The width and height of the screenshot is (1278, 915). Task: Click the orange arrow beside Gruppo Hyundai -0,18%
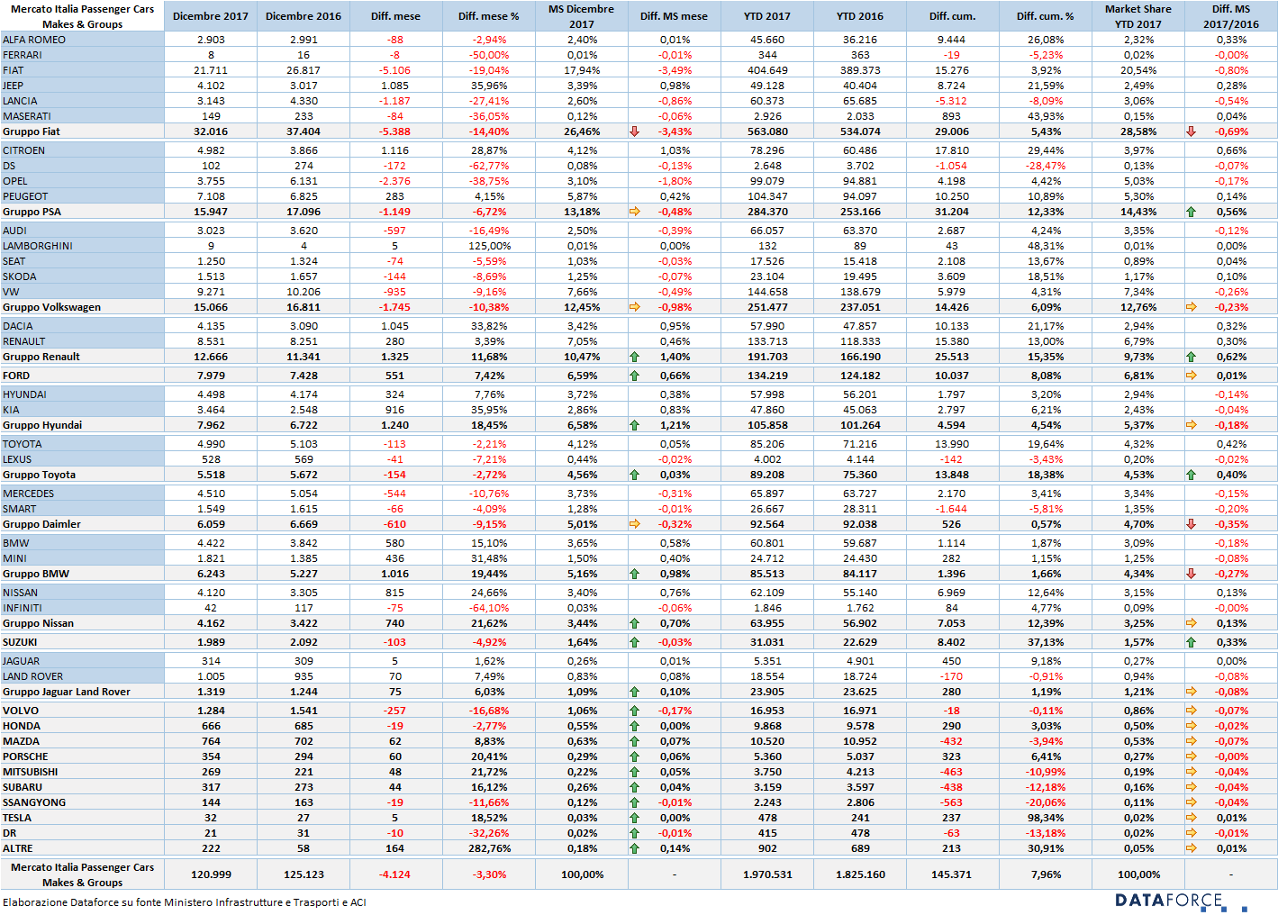[1191, 425]
